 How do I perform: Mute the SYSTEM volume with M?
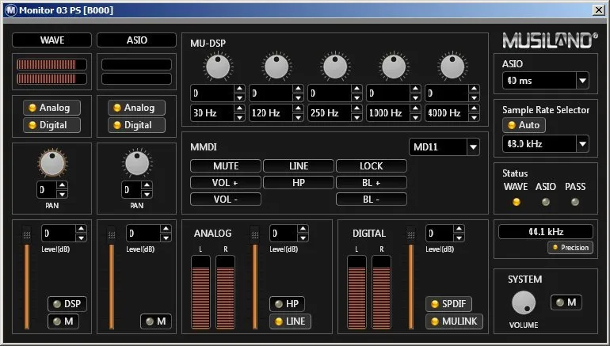coord(566,302)
